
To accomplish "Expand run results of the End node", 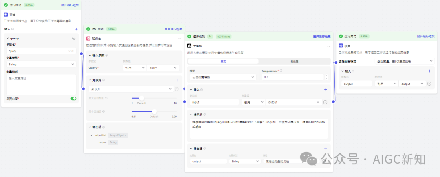I will (426, 36).
